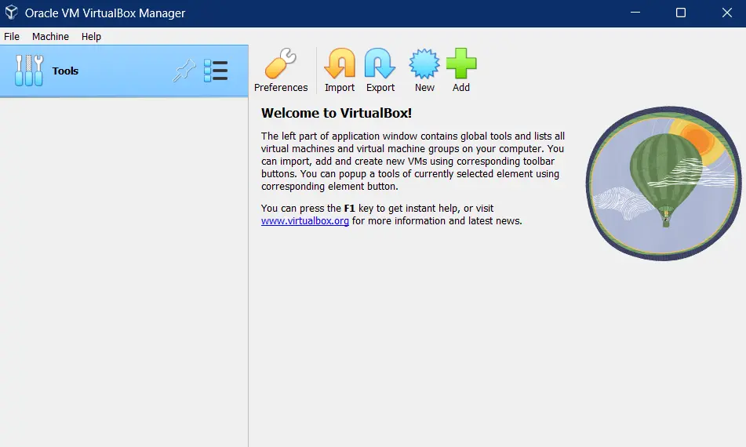Minimize the VirtualBox Manager window
This screenshot has height=447, width=746.
click(635, 13)
